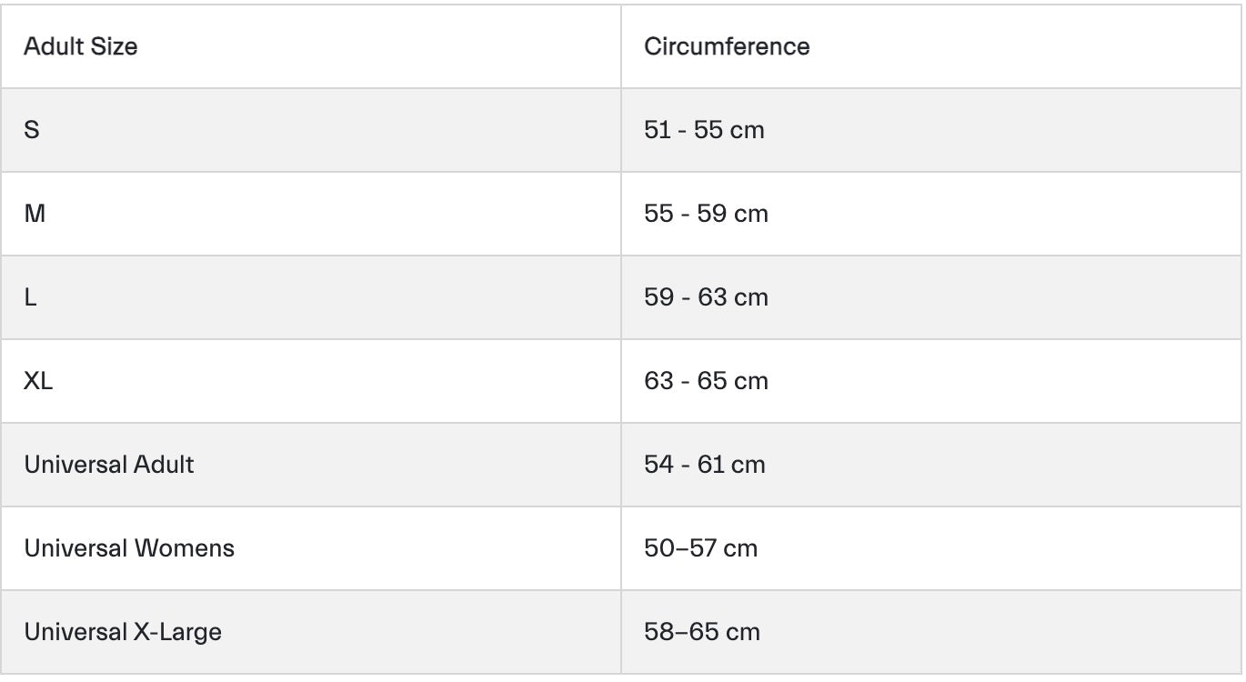Click the Circumference column header
Image resolution: width=1246 pixels, height=682 pixels.
click(727, 46)
